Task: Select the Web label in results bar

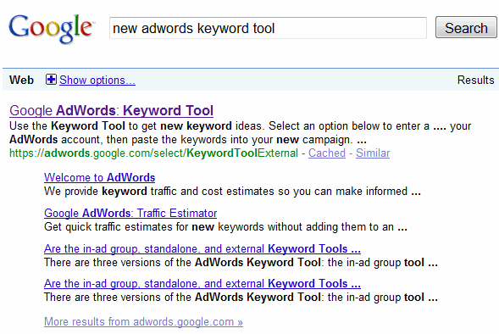Action: [21, 80]
